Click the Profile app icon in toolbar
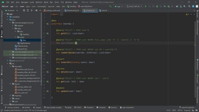The width and height of the screenshot is (199, 112). click(x=164, y=6)
